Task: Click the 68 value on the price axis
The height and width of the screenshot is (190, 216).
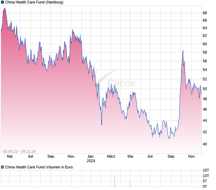Action: pyautogui.click(x=205, y=13)
